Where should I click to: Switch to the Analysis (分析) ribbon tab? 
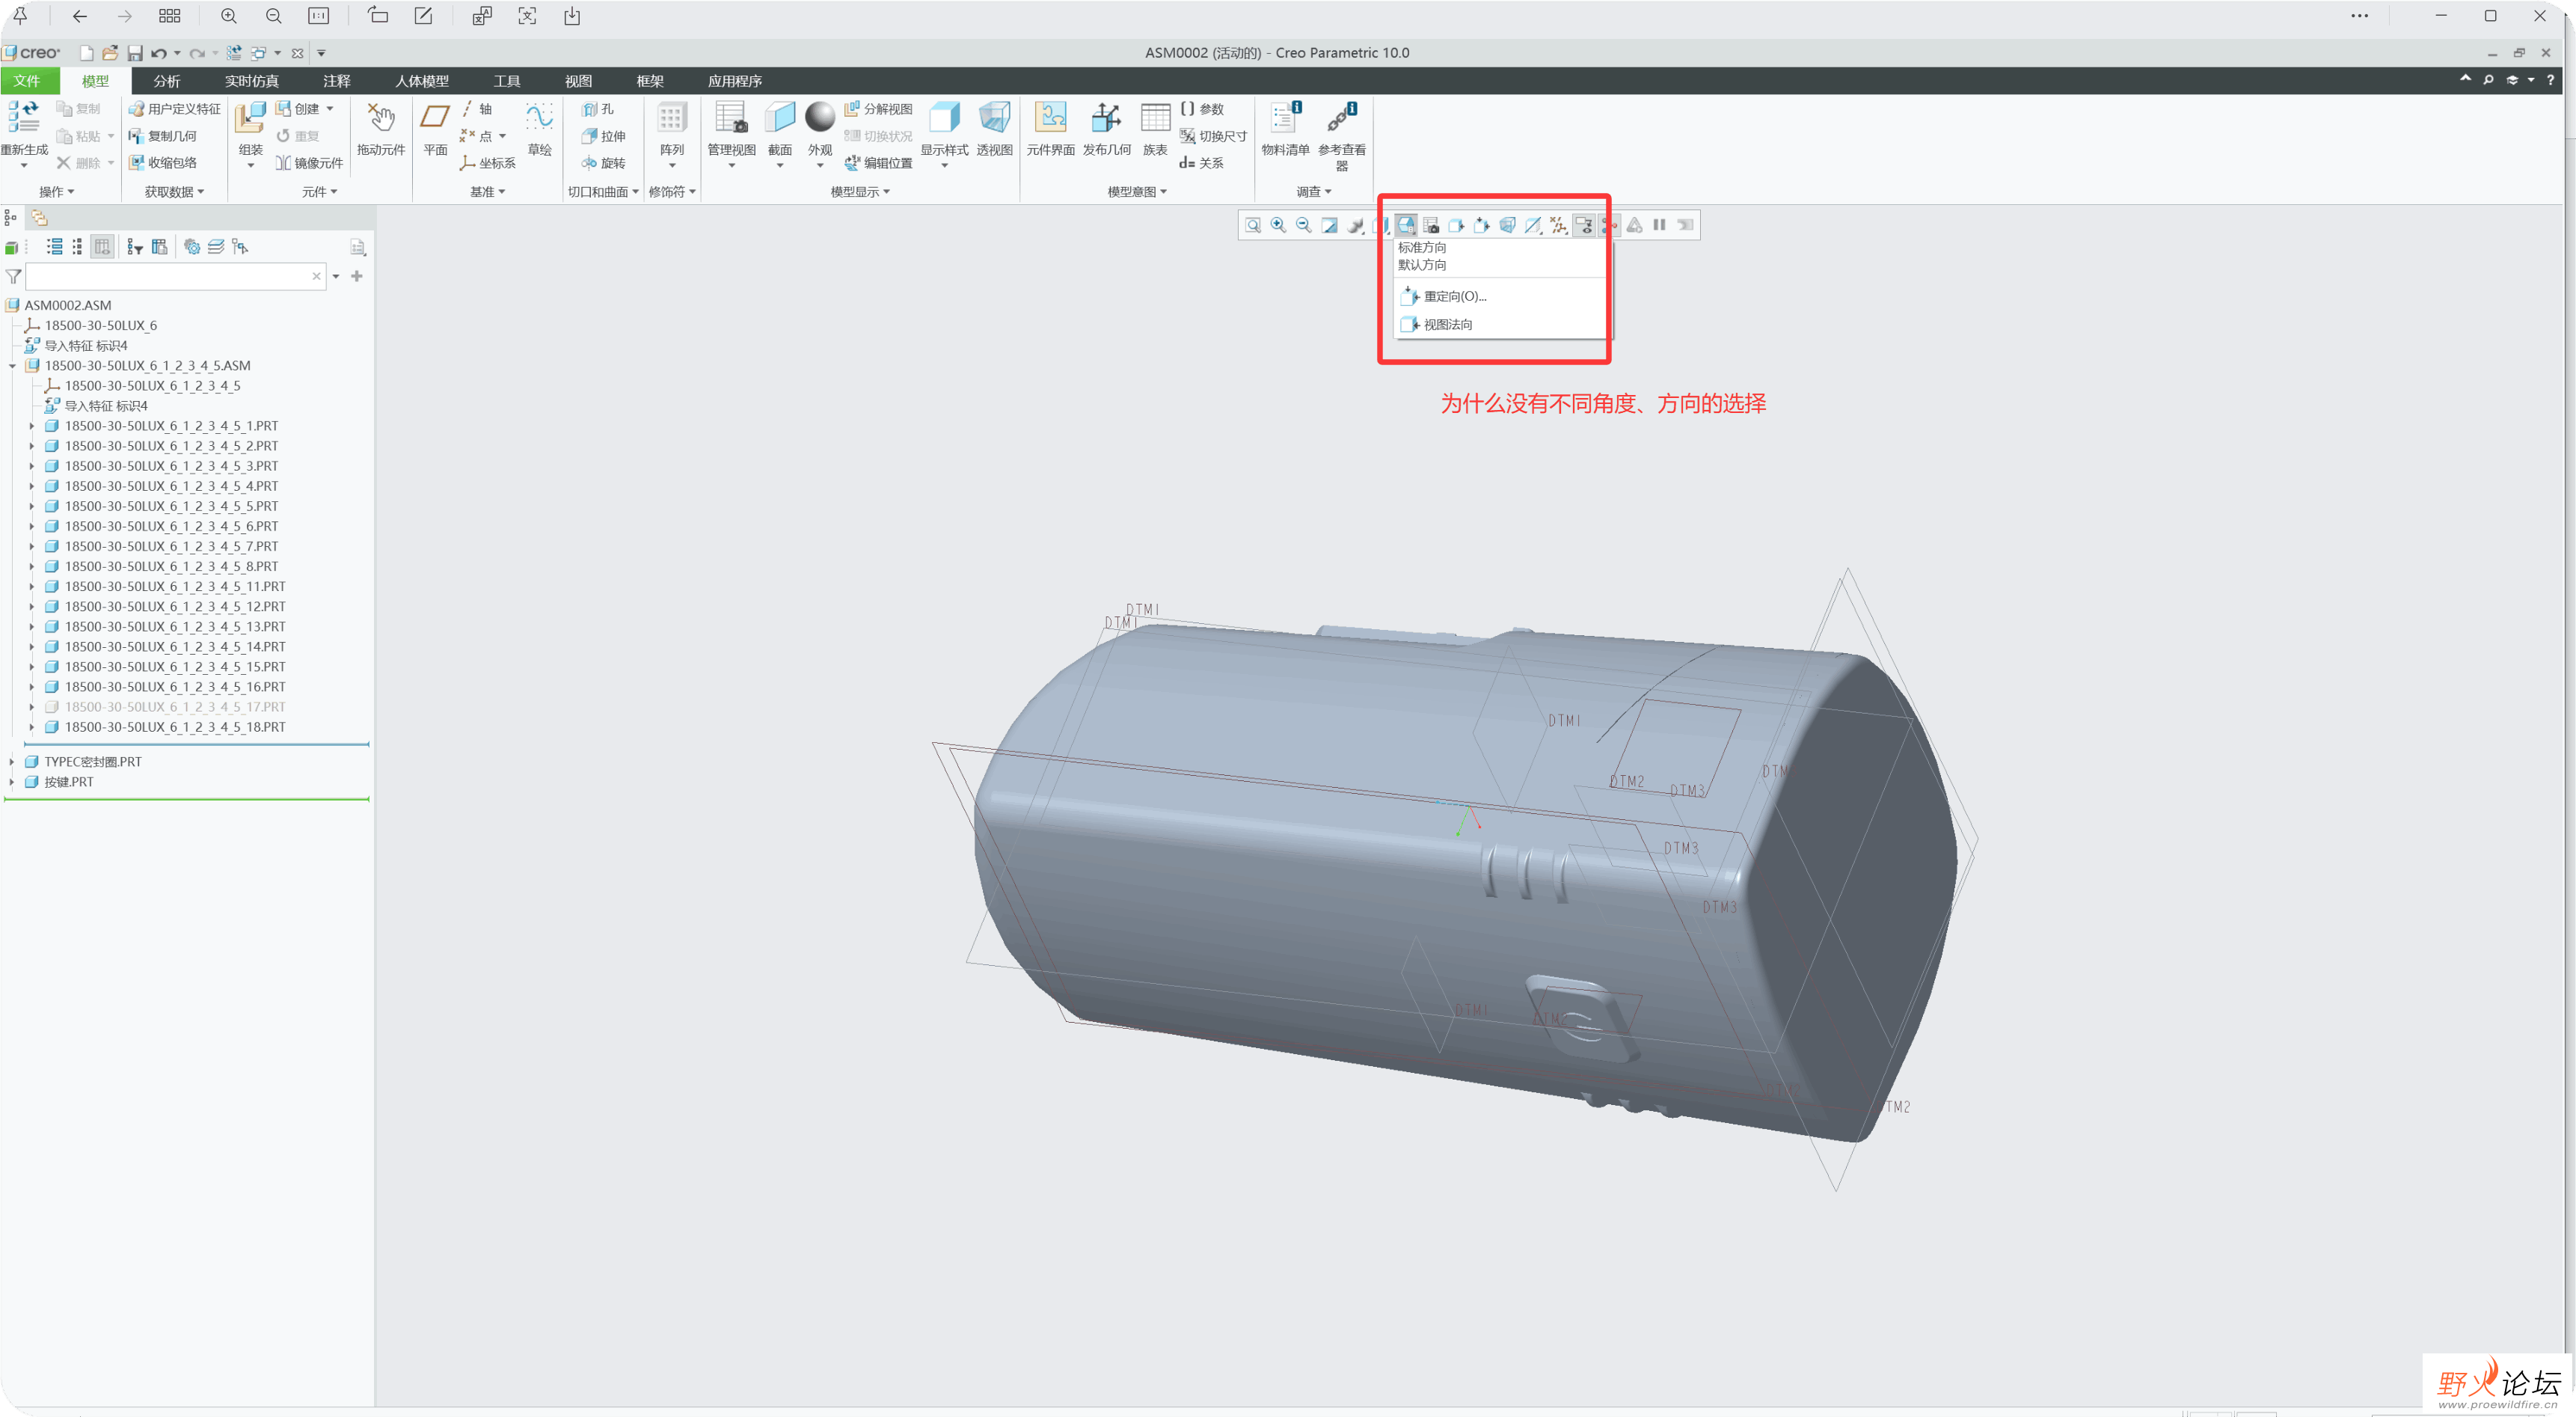tap(166, 81)
